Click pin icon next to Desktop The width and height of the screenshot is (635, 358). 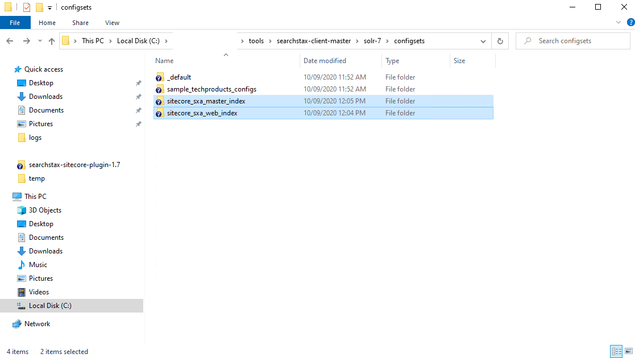point(139,83)
